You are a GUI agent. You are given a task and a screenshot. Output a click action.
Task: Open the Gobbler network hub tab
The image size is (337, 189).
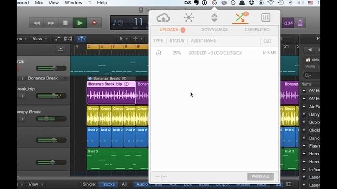(x=189, y=17)
